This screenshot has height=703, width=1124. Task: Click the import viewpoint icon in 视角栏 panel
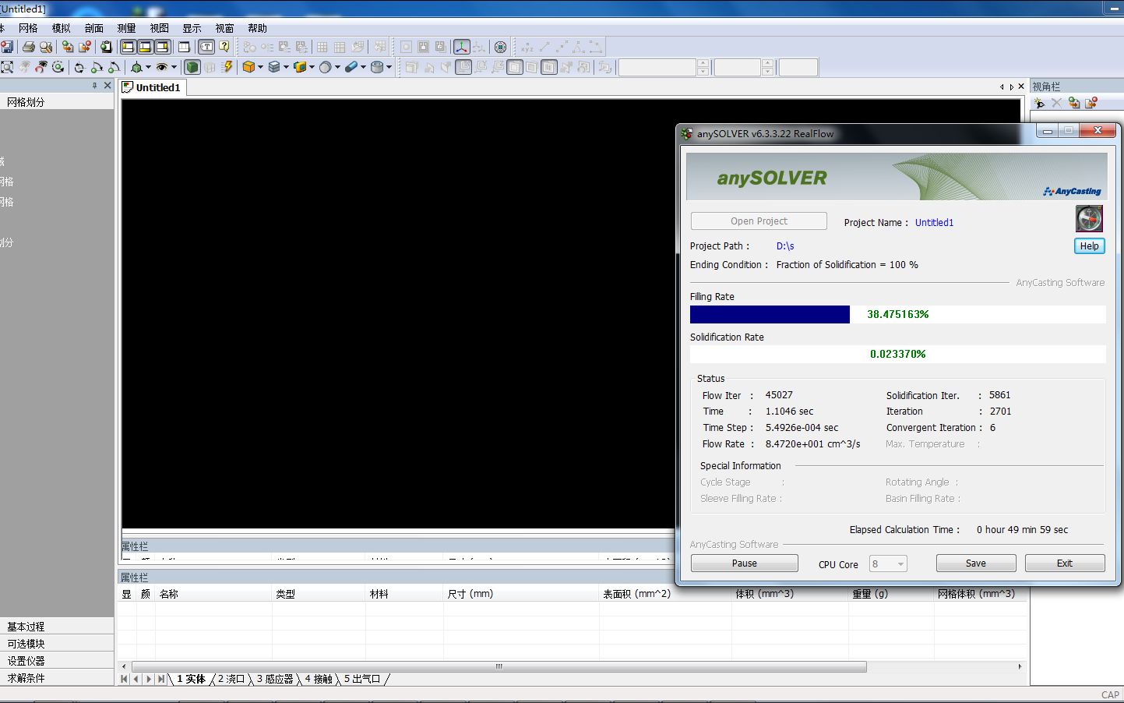pos(1074,103)
